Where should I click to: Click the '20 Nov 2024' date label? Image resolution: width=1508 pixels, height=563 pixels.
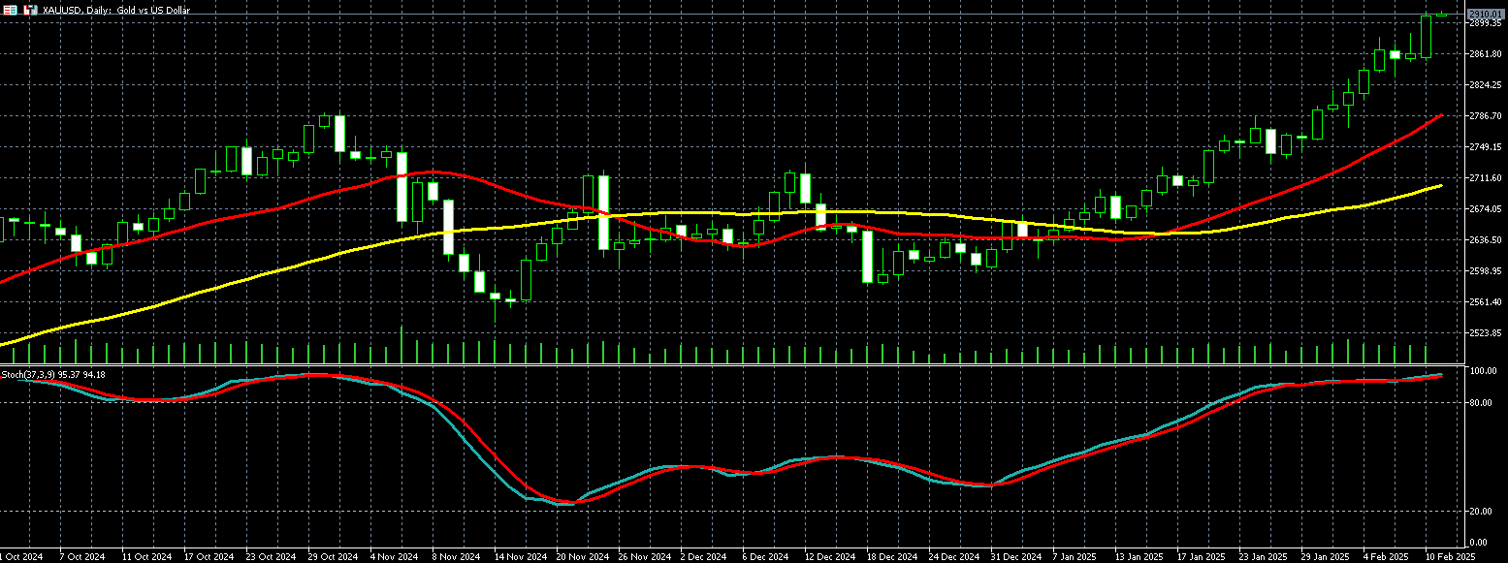coord(583,557)
